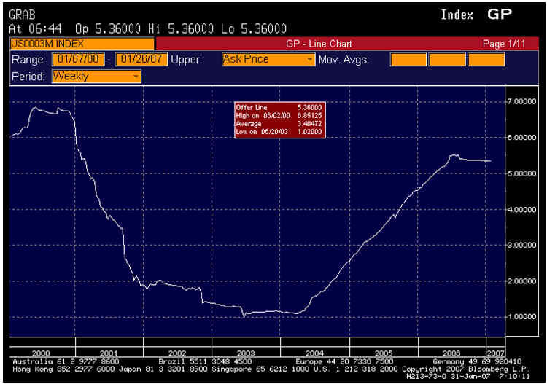Viewport: 547px width, 384px height.
Task: Click the third Mov. Avgs input box
Action: pos(486,60)
